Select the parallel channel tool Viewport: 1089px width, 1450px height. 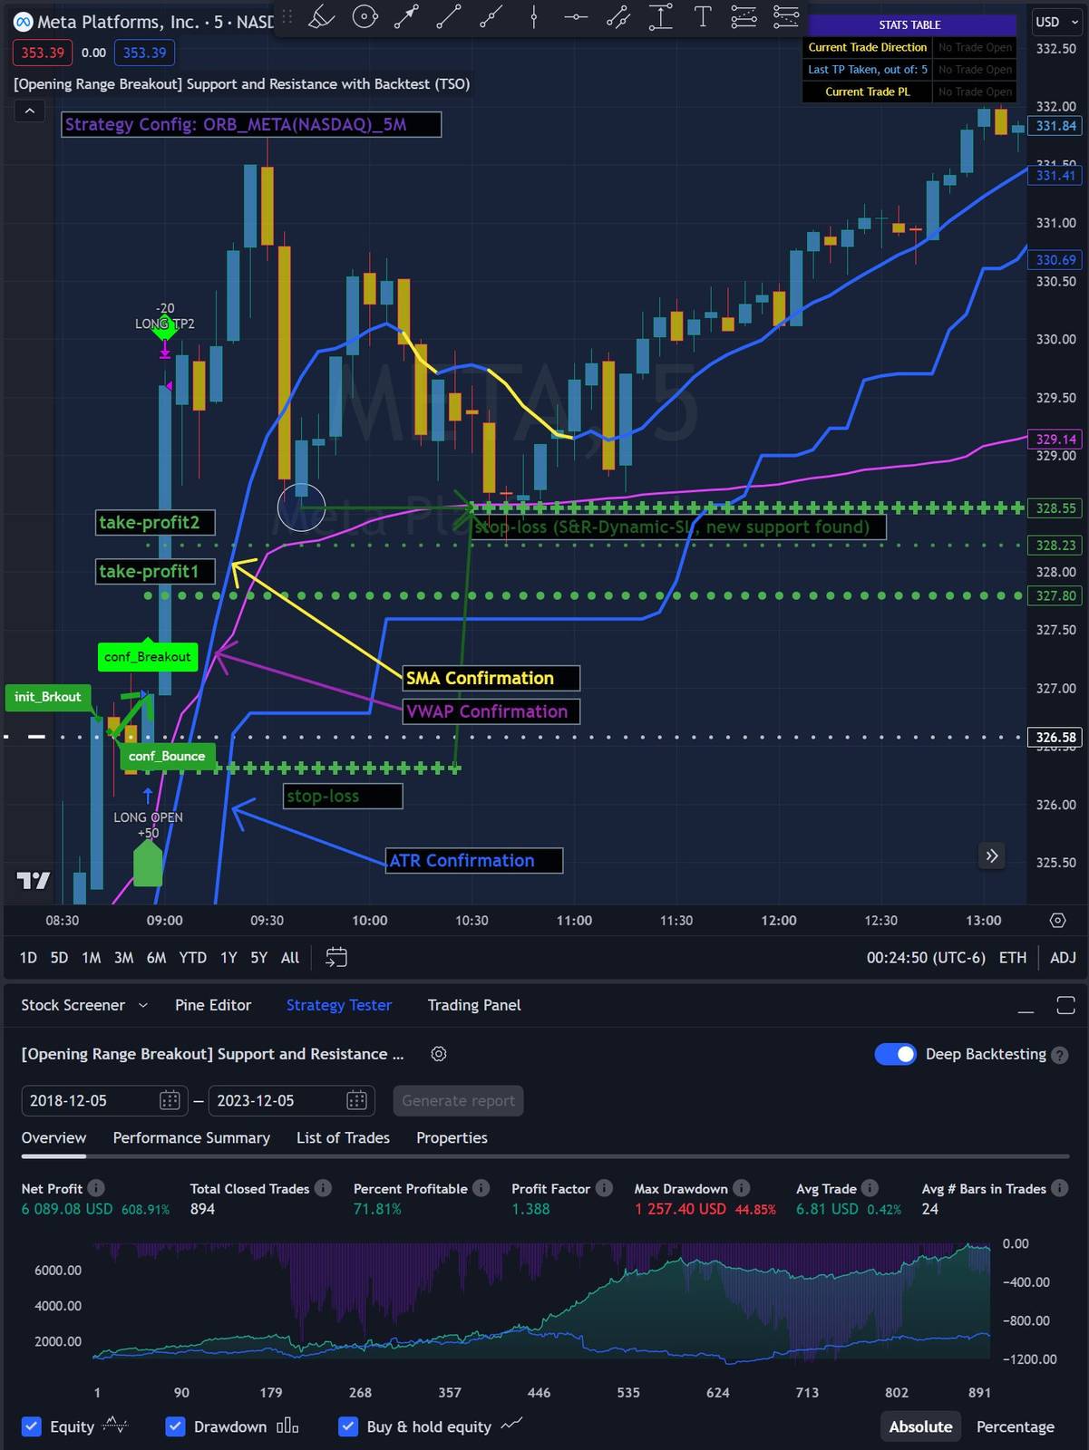618,16
